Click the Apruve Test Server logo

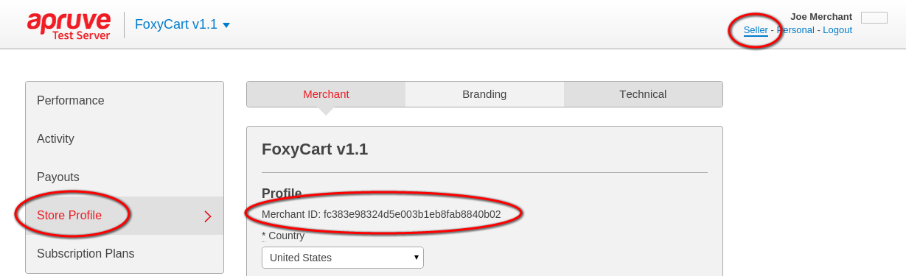(69, 25)
